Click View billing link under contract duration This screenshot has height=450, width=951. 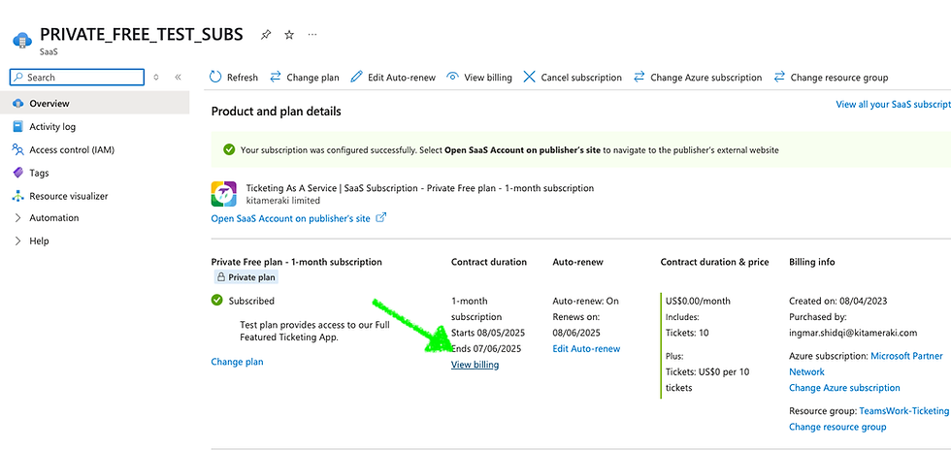click(475, 365)
